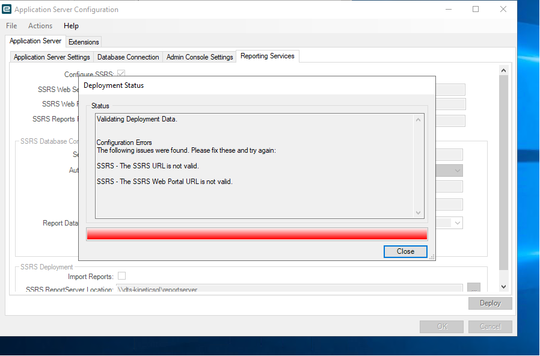
Task: Toggle the Configure SSRS checkbox
Action: pos(121,73)
